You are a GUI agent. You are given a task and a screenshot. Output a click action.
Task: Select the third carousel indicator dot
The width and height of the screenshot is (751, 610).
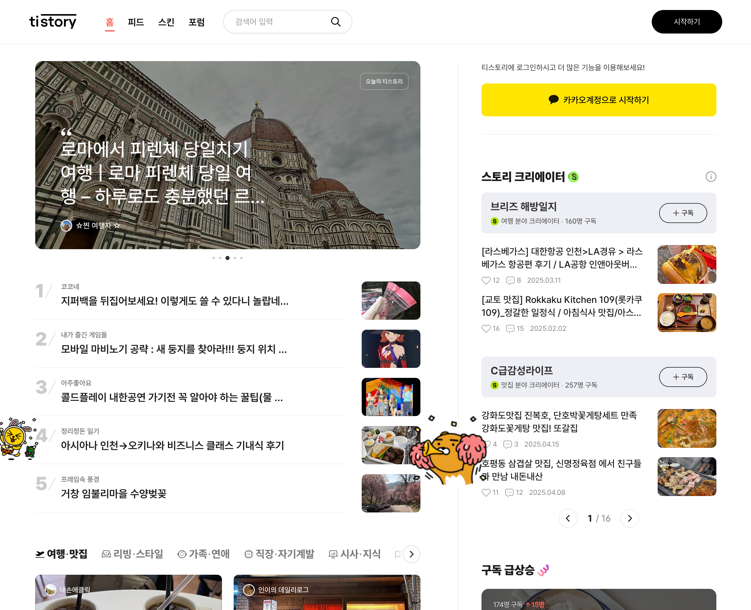(x=228, y=258)
